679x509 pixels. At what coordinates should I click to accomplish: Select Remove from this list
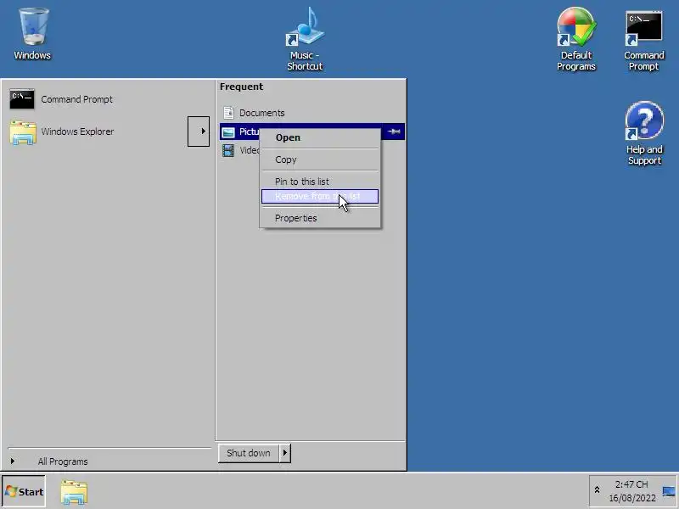320,197
